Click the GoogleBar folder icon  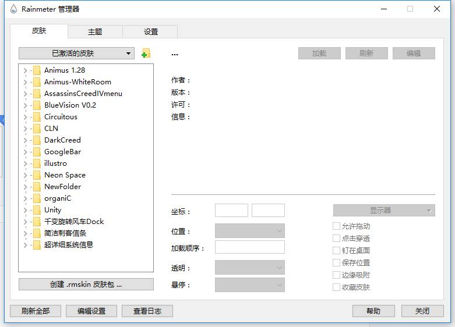coord(37,152)
